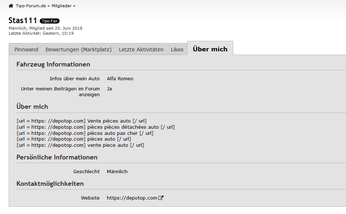Click the 'pièces auto pas cher' line
This screenshot has width=346, height=214.
coord(85,133)
